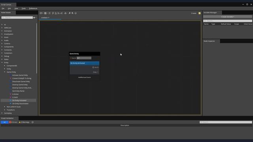Viewport: 253px width, 142px height.
Task: Collapse the top-level Entity category
Action: coord(2,62)
